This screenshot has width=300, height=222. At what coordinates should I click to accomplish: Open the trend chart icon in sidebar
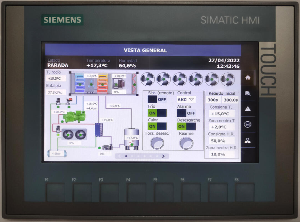[248, 124]
